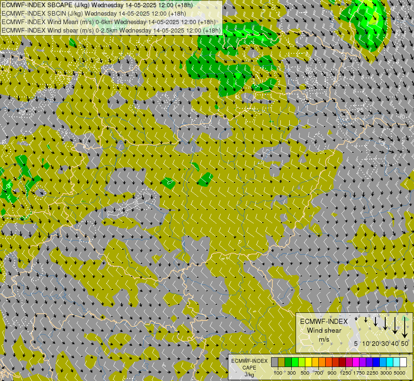Click the wind shear legend value 10
Viewport: 414px width, 381px height.
click(366, 343)
